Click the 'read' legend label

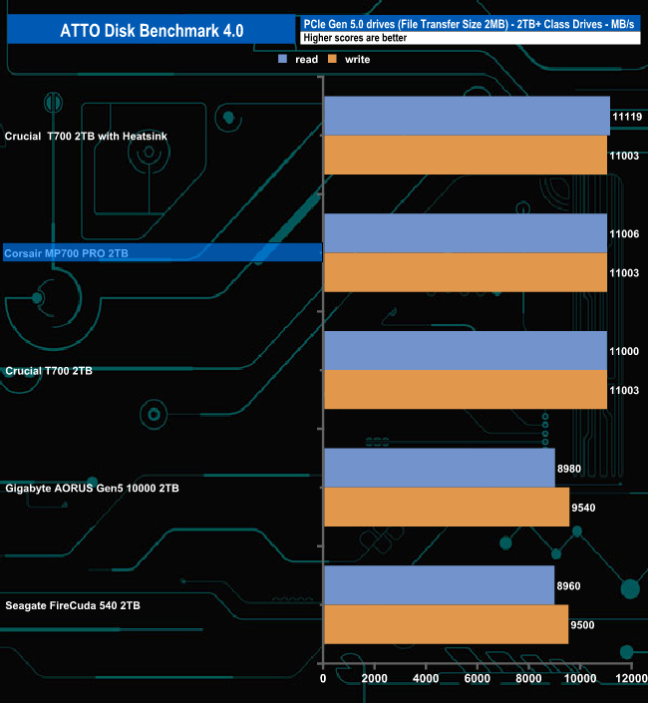pyautogui.click(x=306, y=59)
